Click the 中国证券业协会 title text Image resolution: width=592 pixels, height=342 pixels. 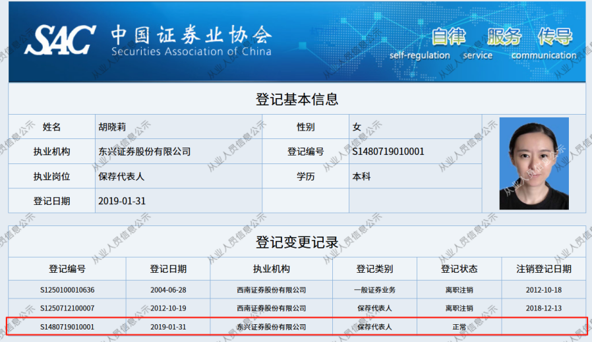click(191, 34)
